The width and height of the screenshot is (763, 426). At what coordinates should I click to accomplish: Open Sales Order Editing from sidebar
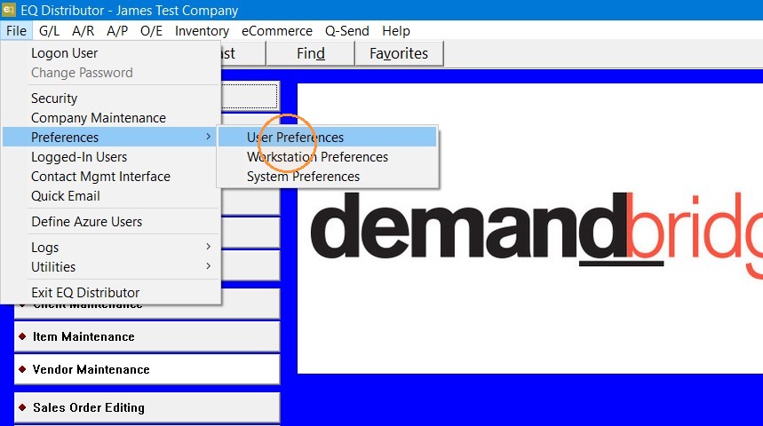[x=147, y=407]
